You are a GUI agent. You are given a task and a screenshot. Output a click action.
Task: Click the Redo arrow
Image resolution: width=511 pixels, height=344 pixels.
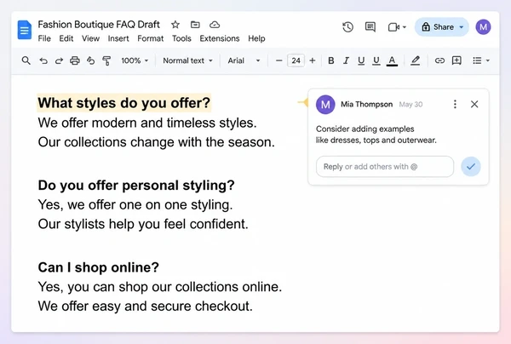pyautogui.click(x=59, y=60)
